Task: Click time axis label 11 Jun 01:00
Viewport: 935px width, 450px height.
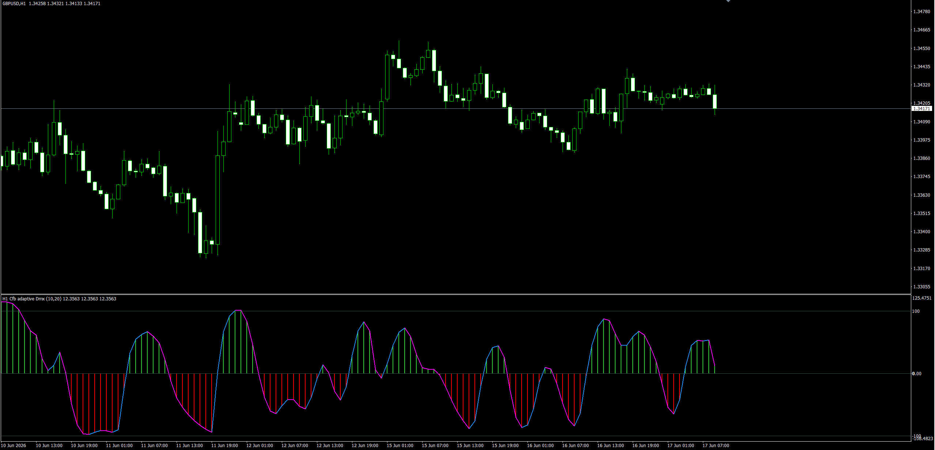Action: tap(119, 446)
